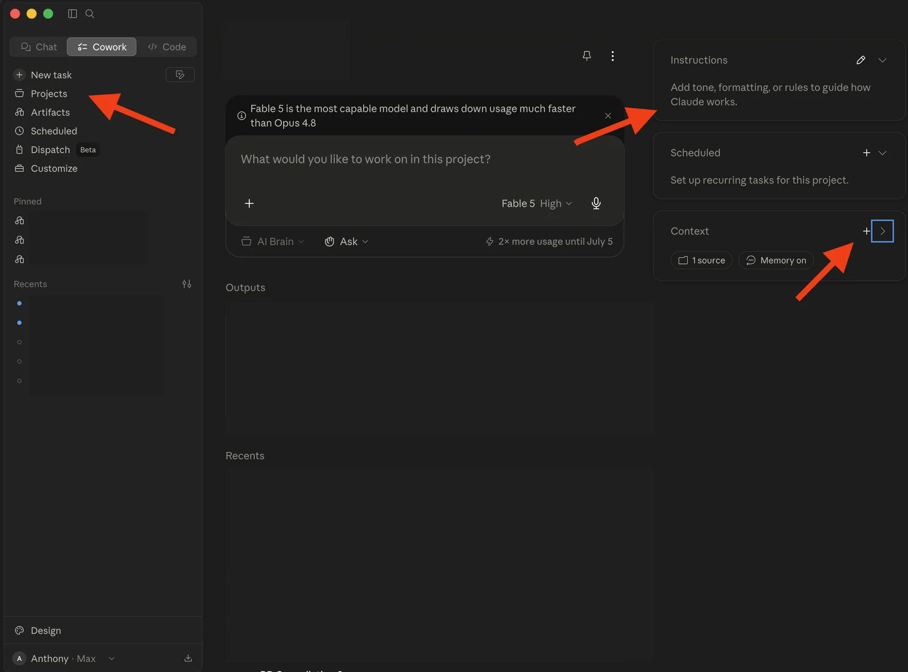This screenshot has height=672, width=908.
Task: Focus the project prompt input field
Action: coord(424,159)
